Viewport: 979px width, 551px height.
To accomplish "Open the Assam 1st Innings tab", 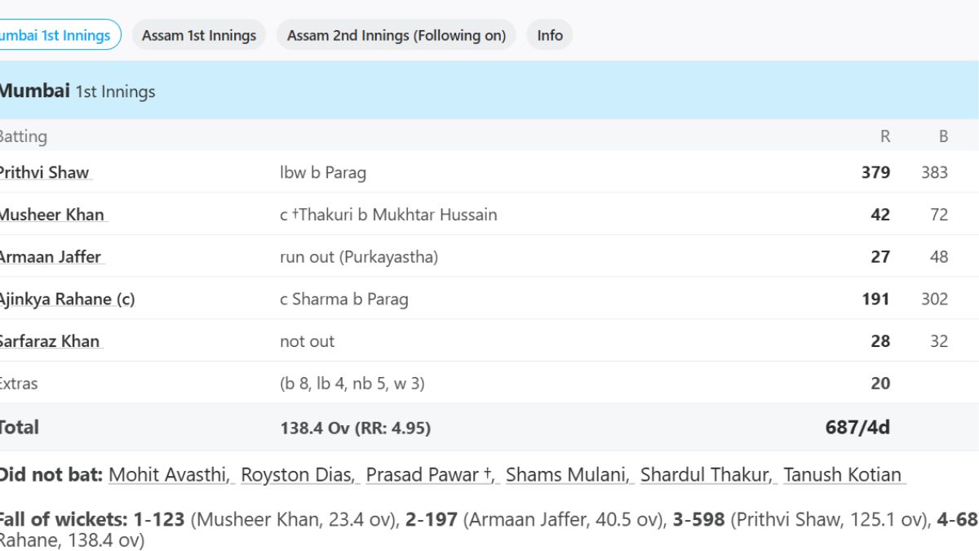I will [x=199, y=35].
